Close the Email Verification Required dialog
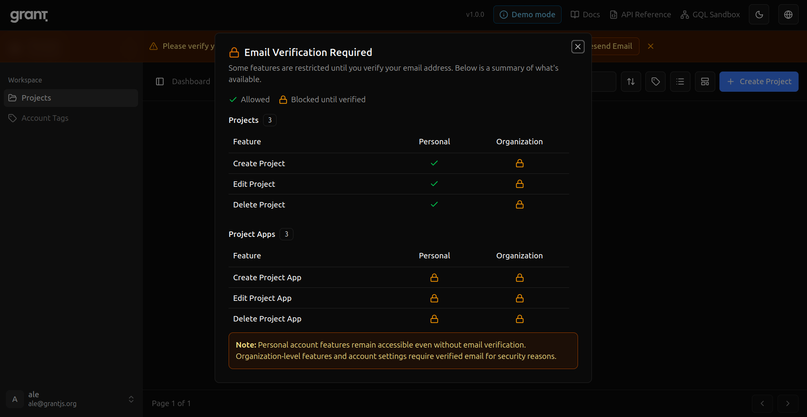The image size is (807, 417). tap(578, 47)
